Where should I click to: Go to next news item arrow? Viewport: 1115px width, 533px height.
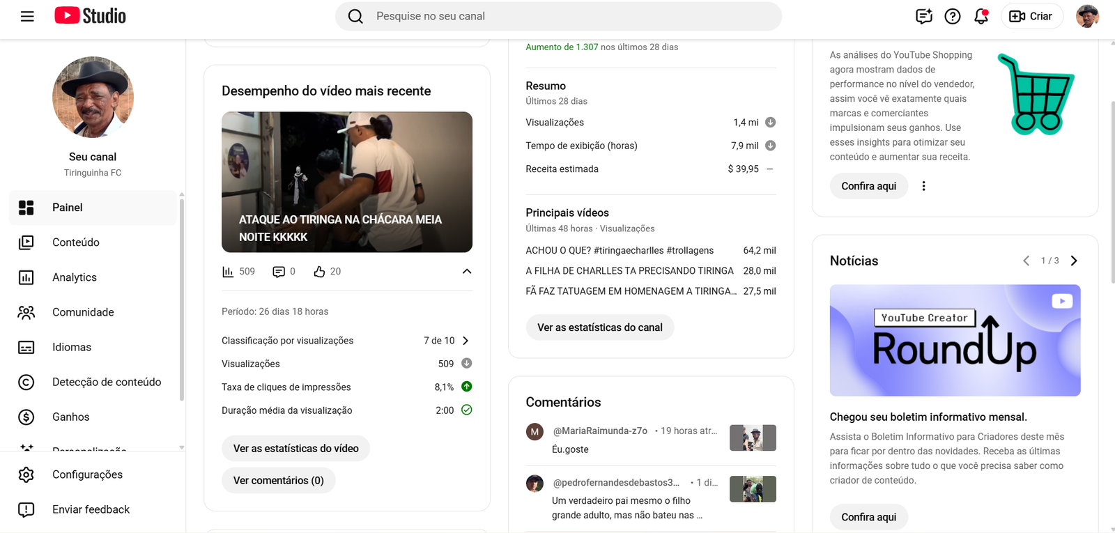click(1074, 261)
